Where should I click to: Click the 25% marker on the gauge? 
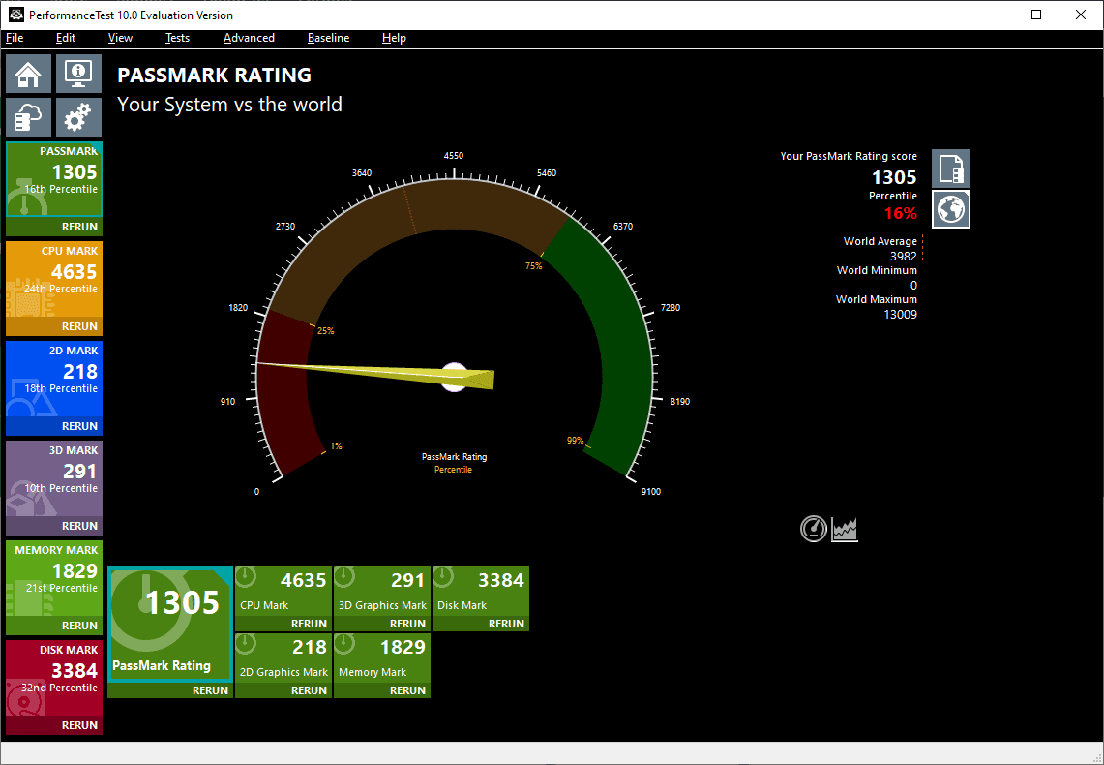[x=326, y=331]
